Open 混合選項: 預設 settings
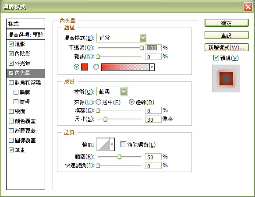 25,35
